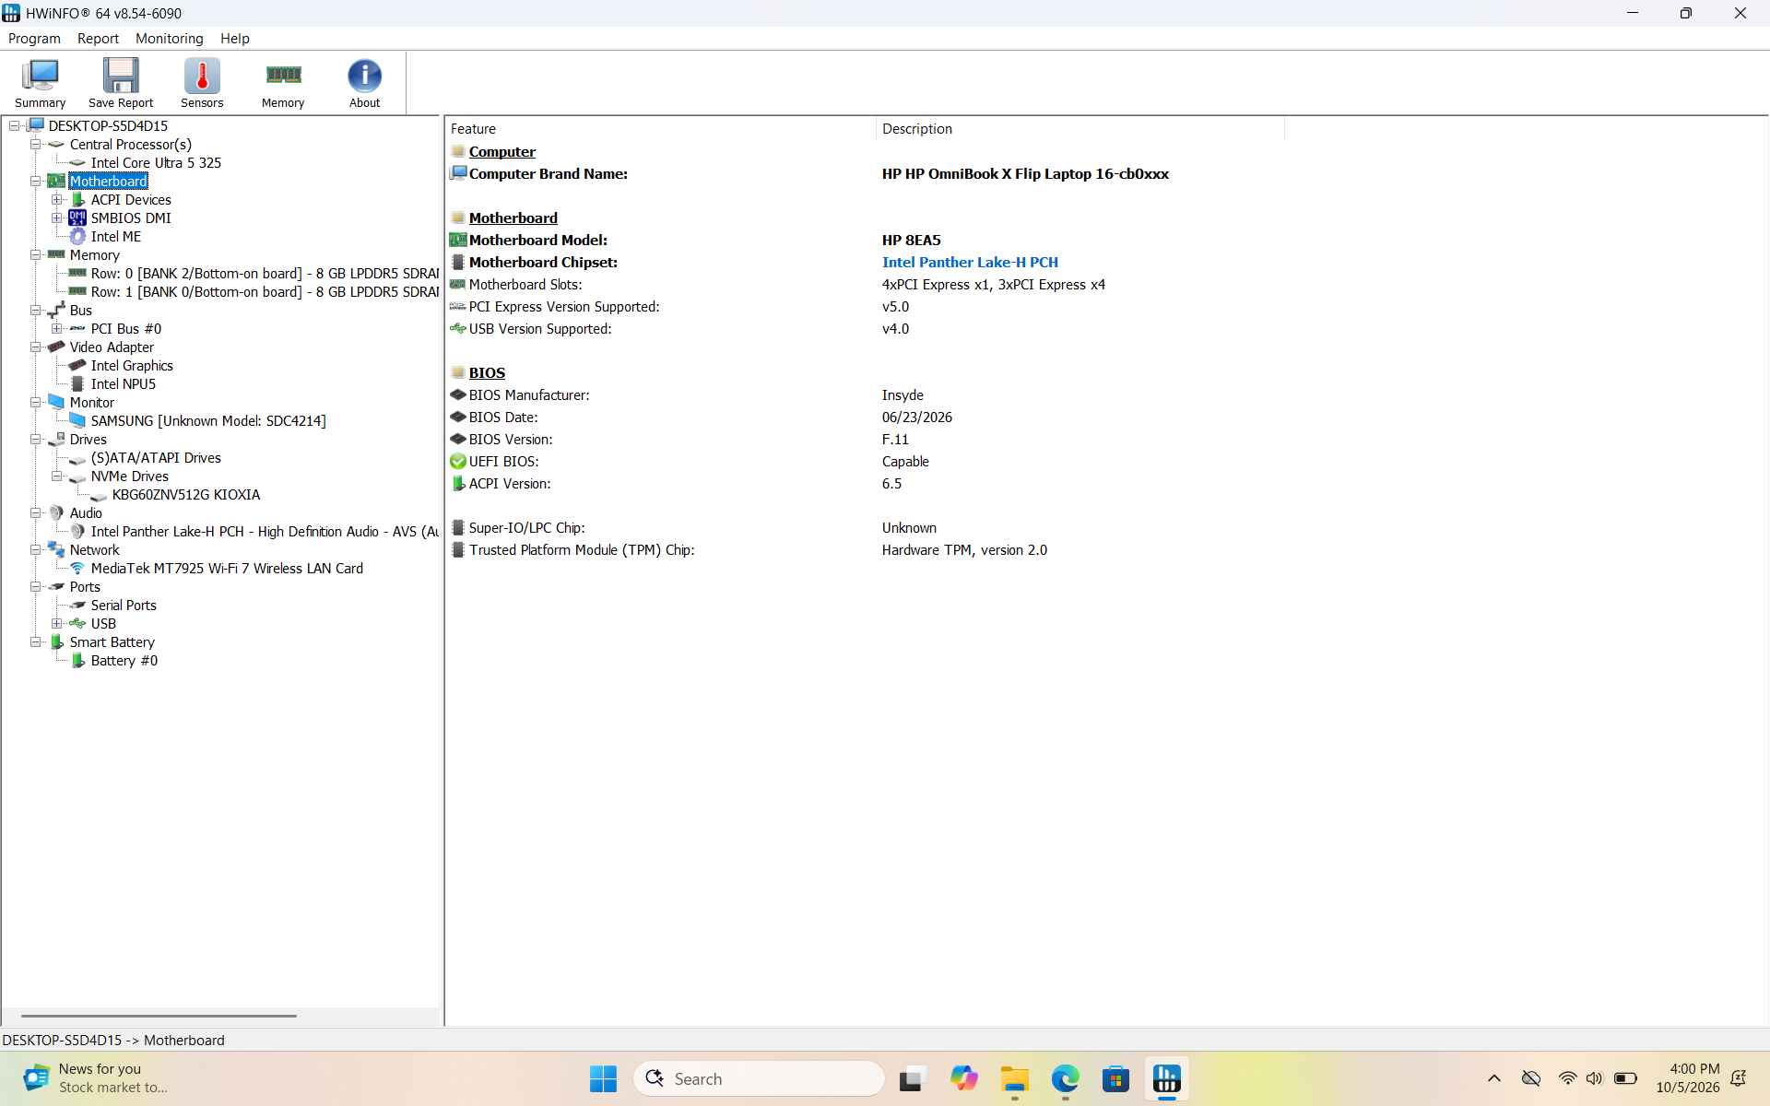Select the Intel Graphics adapter item
The width and height of the screenshot is (1770, 1106).
[132, 366]
